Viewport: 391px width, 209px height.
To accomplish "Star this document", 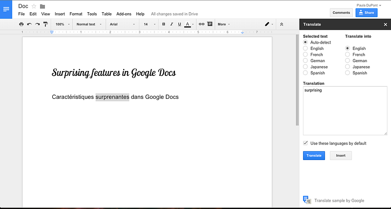I will pos(34,6).
